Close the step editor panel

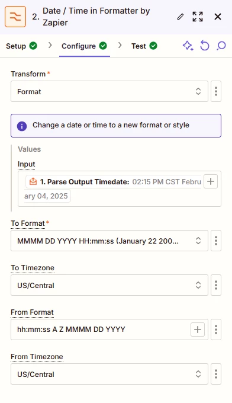click(x=218, y=17)
